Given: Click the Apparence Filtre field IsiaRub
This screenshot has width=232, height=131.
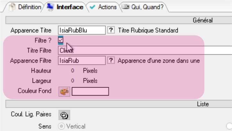Looking at the screenshot, I should tap(81, 60).
